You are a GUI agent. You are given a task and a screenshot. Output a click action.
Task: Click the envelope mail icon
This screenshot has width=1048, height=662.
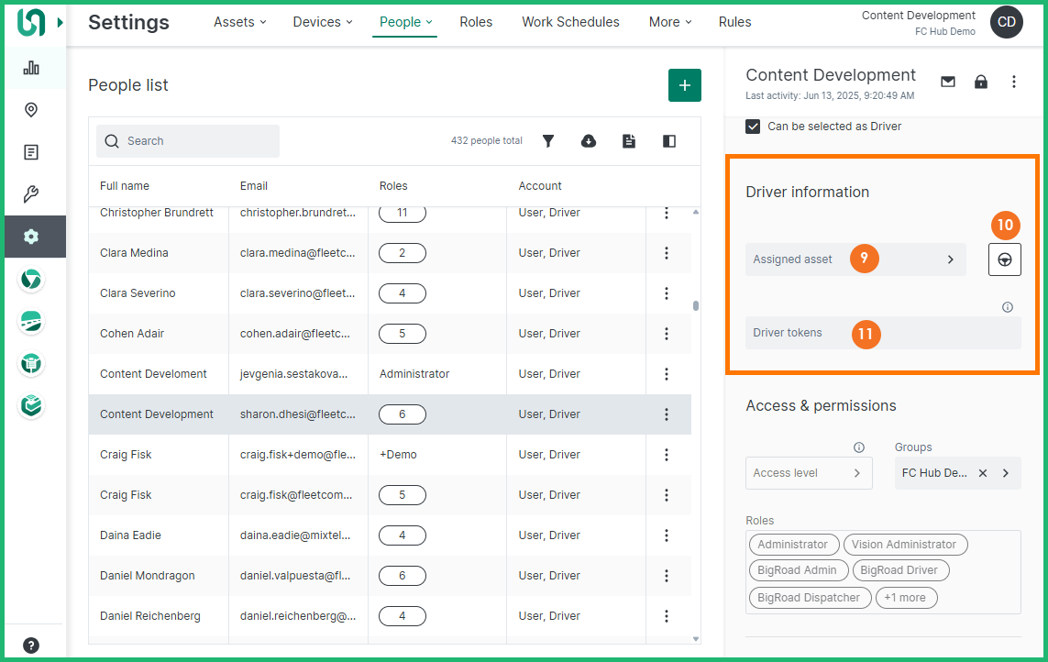click(x=948, y=82)
